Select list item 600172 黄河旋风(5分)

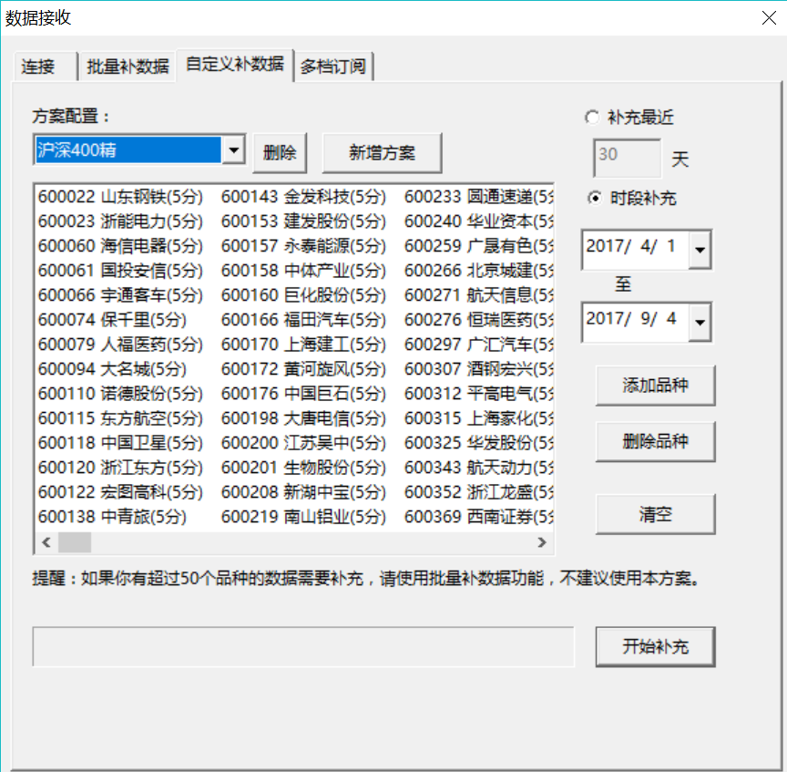pyautogui.click(x=303, y=368)
